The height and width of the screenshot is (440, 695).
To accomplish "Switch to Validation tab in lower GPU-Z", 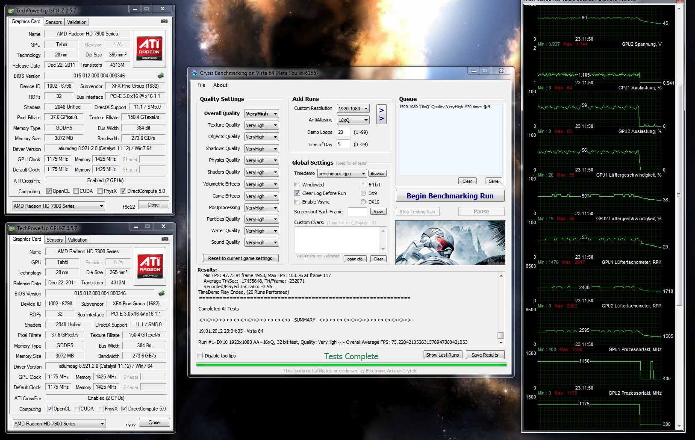I will (x=77, y=240).
